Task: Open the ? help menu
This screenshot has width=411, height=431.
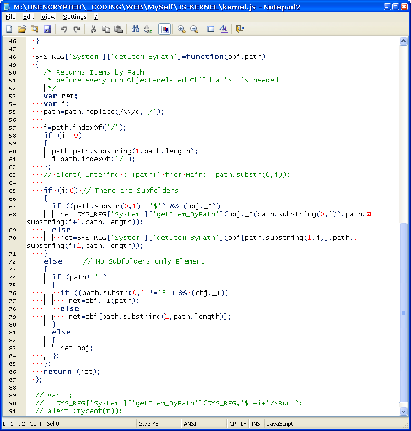Action: tap(96, 17)
